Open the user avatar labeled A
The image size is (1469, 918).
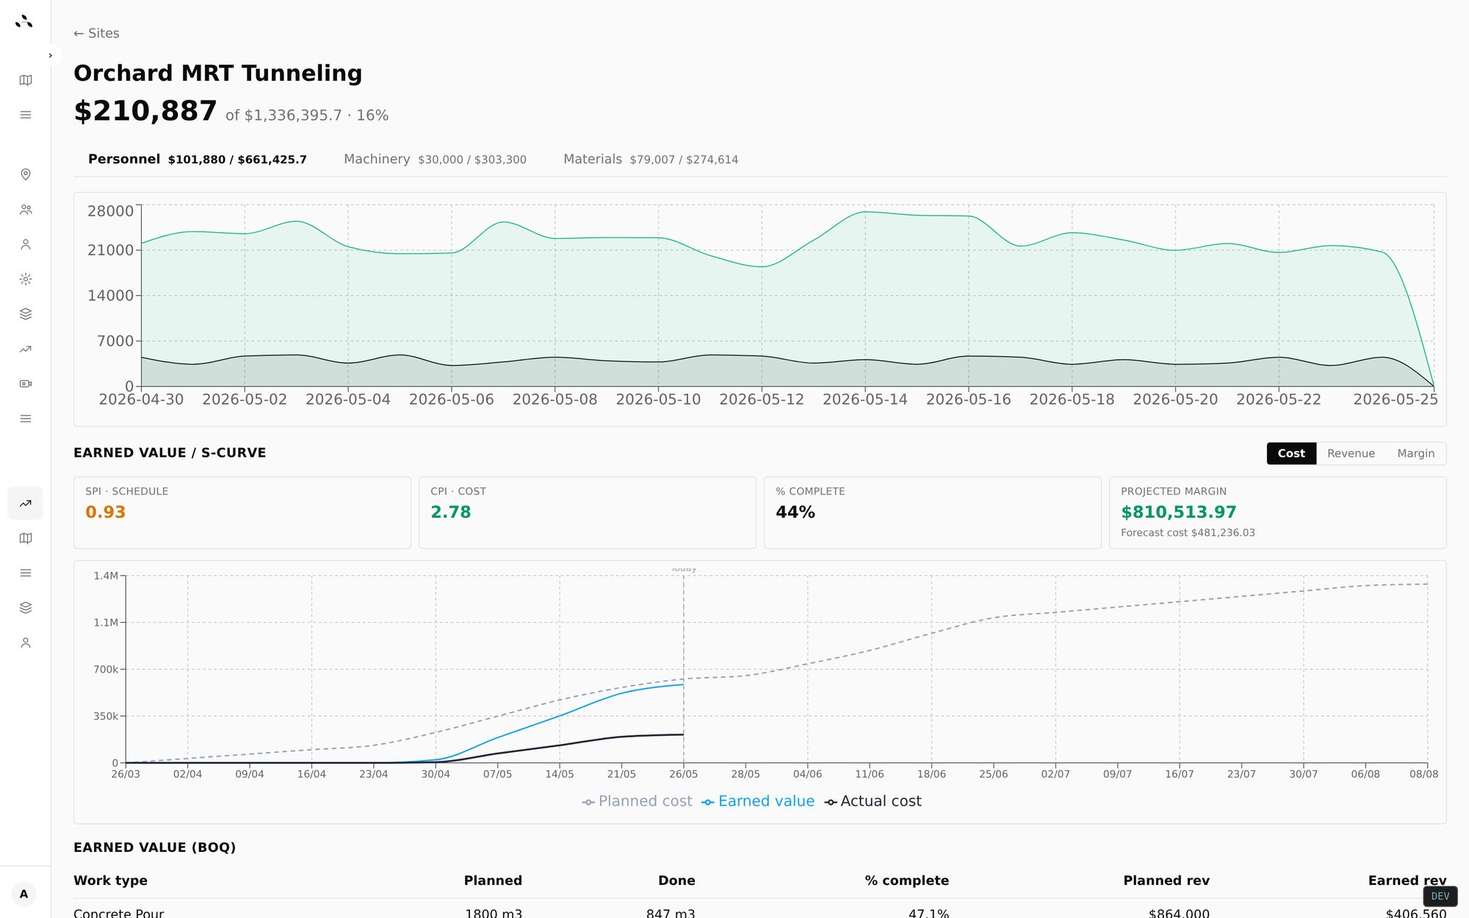click(x=24, y=894)
